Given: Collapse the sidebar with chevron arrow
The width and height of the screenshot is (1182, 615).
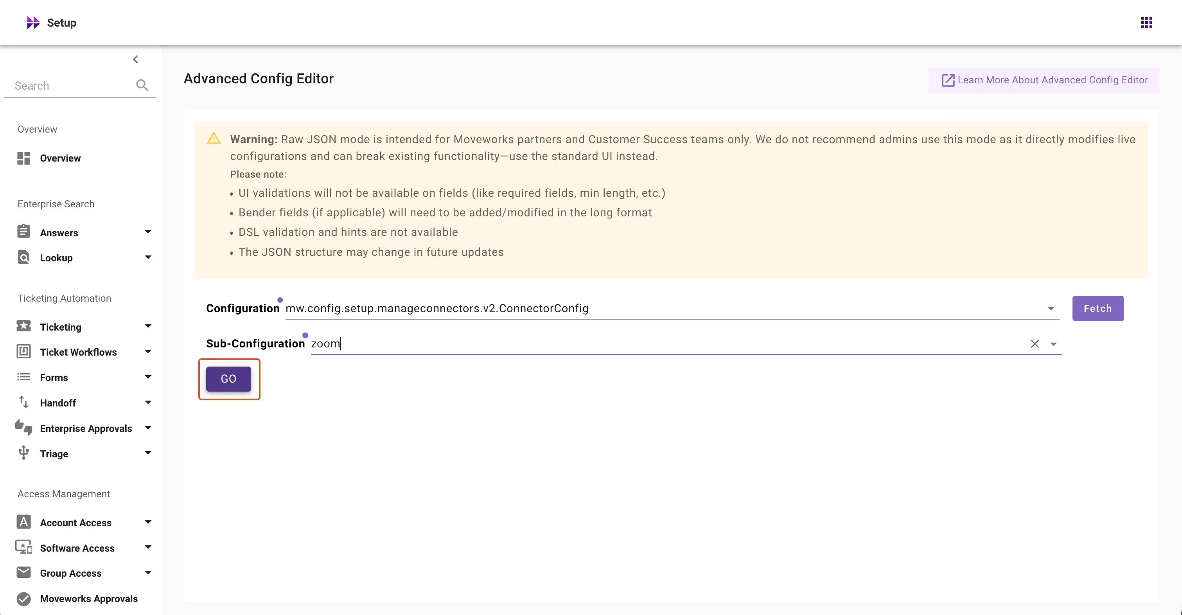Looking at the screenshot, I should click(135, 59).
